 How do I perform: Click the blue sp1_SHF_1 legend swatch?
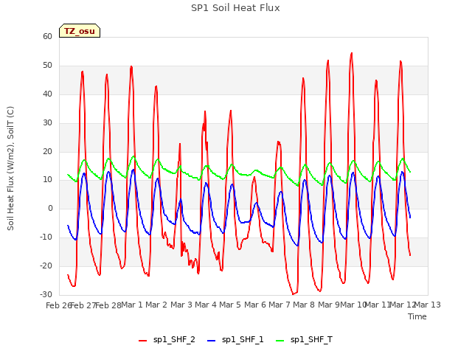click(212, 341)
